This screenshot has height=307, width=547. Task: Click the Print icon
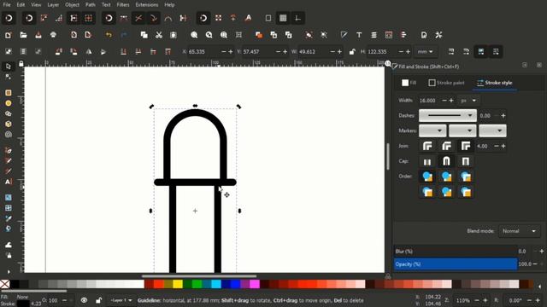[53, 35]
